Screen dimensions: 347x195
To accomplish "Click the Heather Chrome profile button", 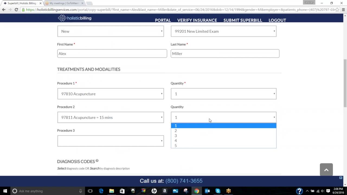I will click(309, 2).
